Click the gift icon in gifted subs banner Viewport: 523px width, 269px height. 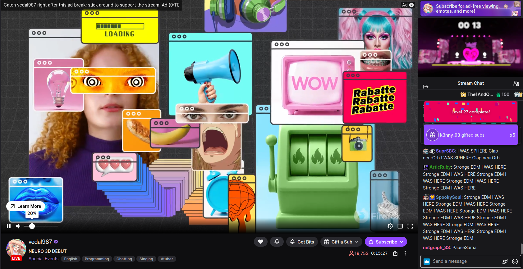(432, 135)
